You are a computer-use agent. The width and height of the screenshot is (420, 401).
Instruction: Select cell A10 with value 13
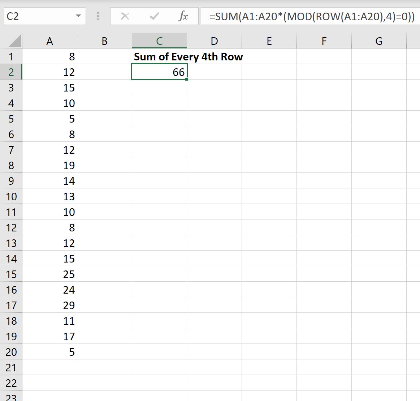pyautogui.click(x=49, y=196)
